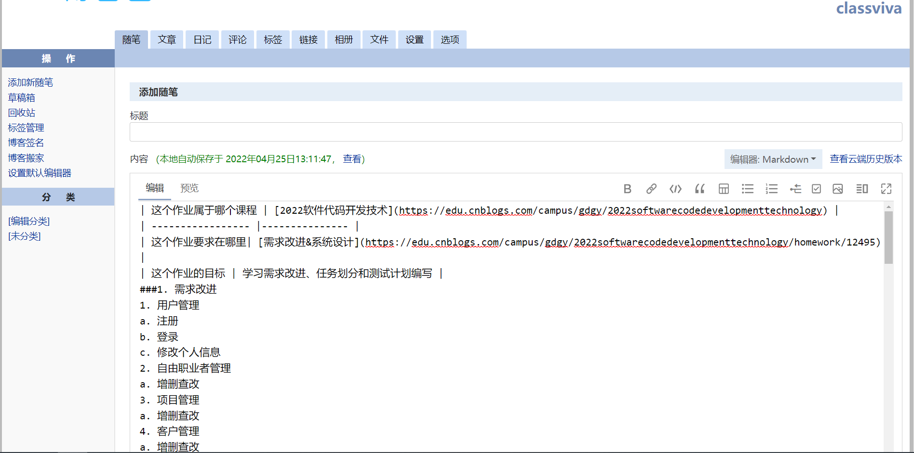Click the text 学习需求改进、任务划分和测试计划编写

coord(337,273)
